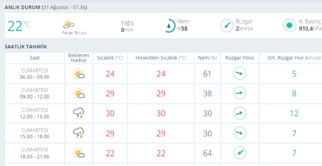322x166 pixels.
Task: Click weather icon for 18.00 - 21.00
Action: pos(78,153)
